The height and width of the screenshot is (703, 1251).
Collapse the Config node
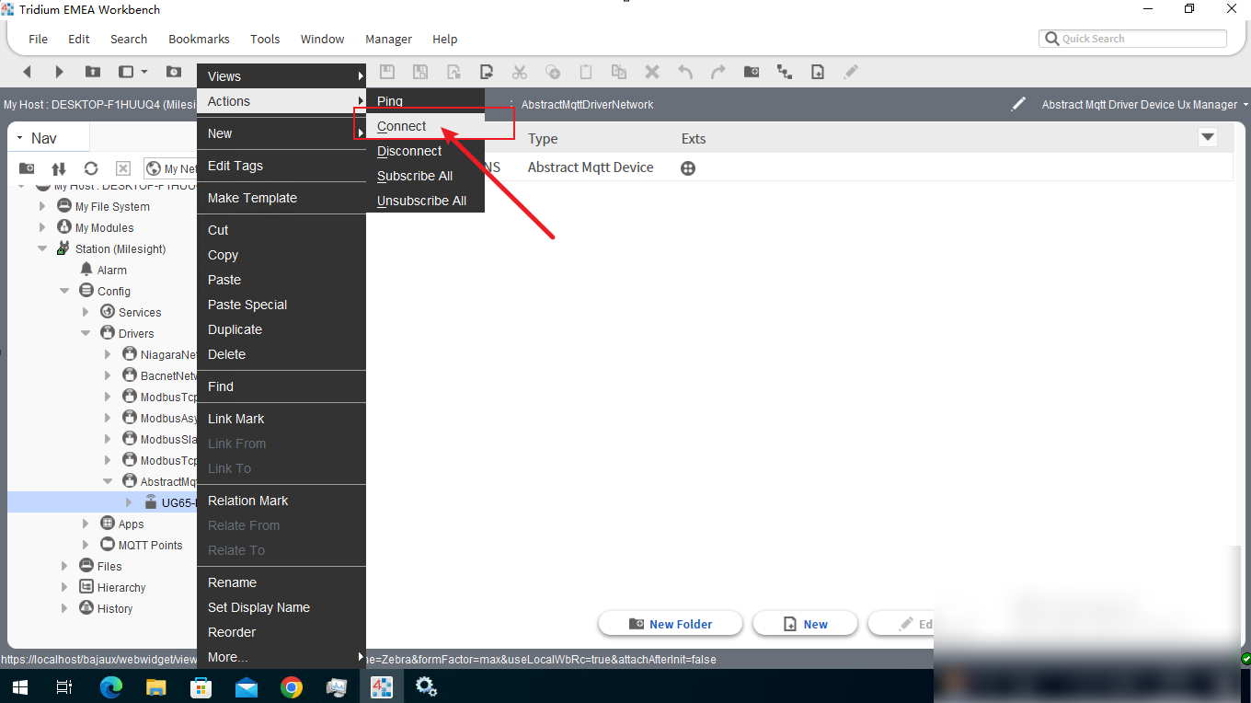(64, 292)
